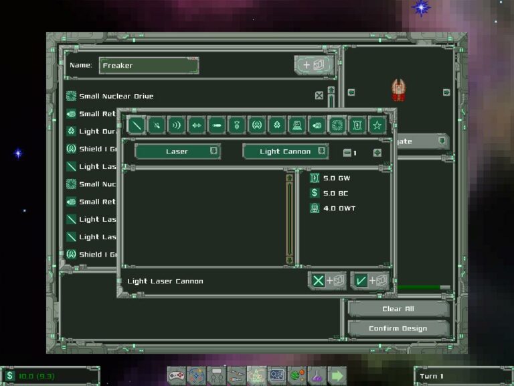This screenshot has width=514, height=386.
Task: Open the diplomacy people icon in bottom bar
Action: [217, 376]
